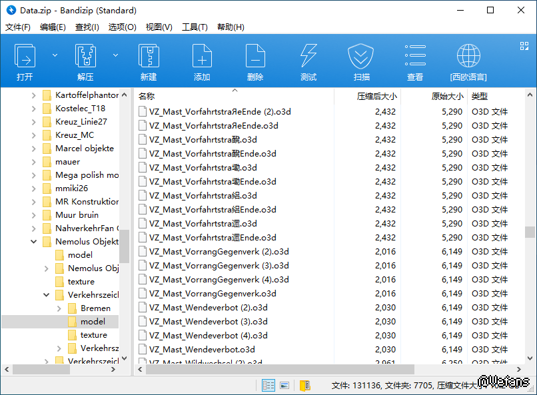Switch to image preview view in status bar
The width and height of the screenshot is (537, 395).
[284, 385]
